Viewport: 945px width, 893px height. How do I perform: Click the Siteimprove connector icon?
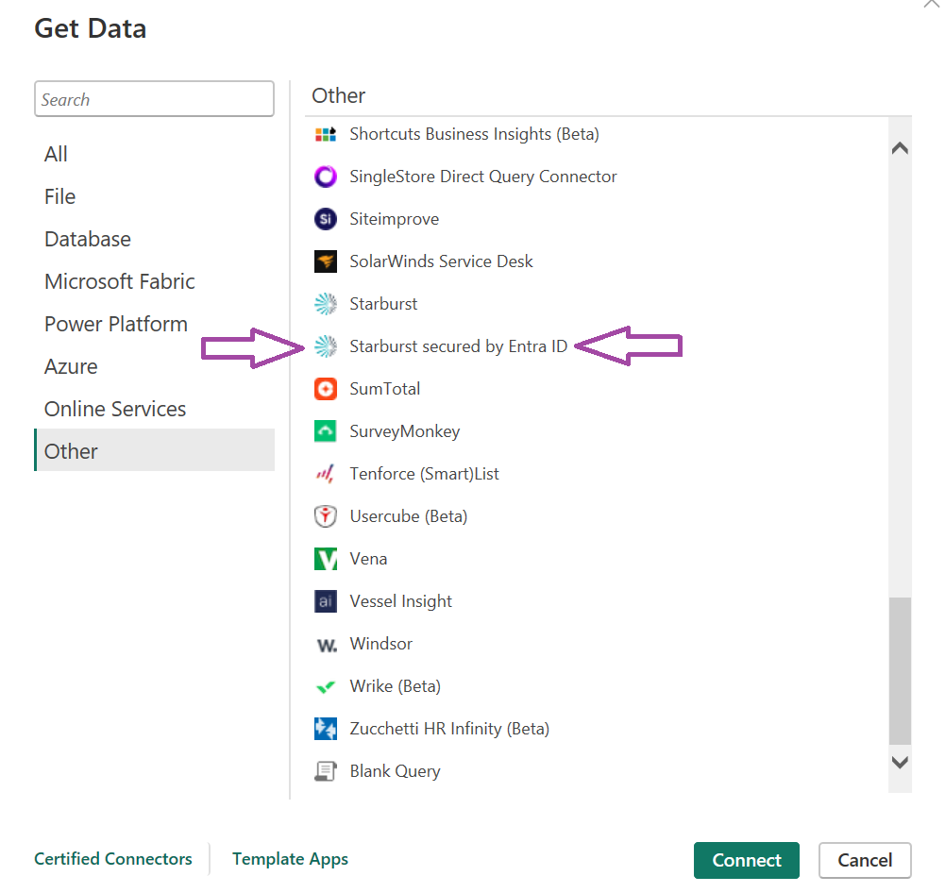point(326,219)
